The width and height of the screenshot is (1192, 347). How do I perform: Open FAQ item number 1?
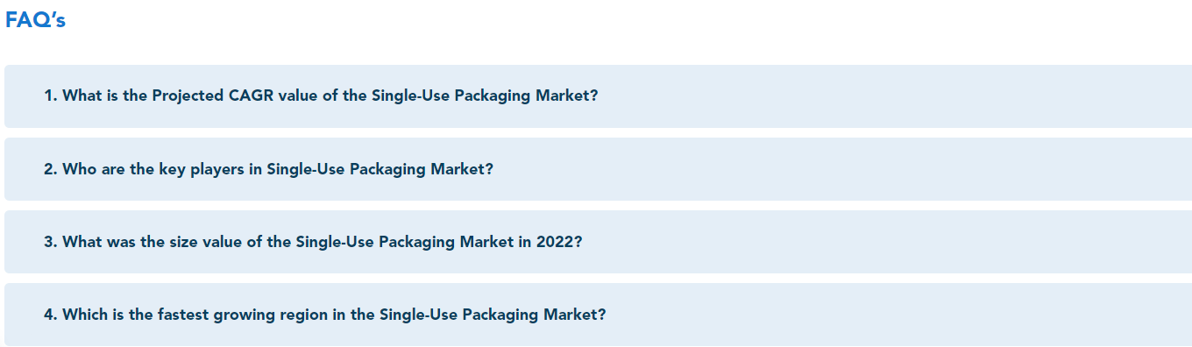pos(598,96)
